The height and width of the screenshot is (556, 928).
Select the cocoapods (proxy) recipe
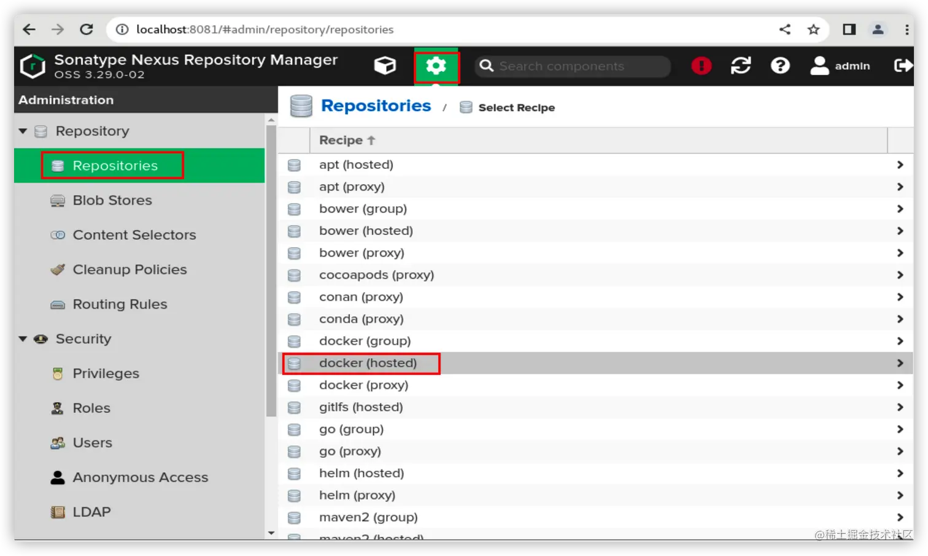tap(595, 275)
